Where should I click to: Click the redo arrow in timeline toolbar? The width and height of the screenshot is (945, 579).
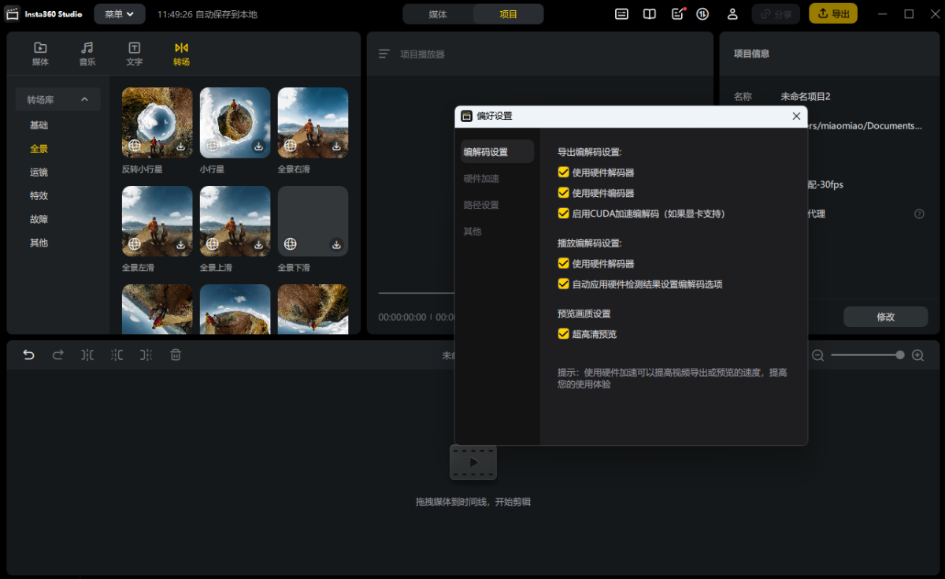pyautogui.click(x=57, y=355)
